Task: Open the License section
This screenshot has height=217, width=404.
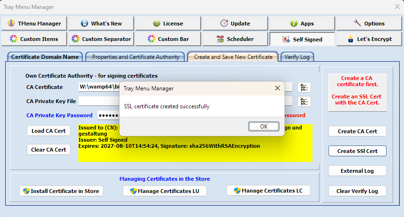Action: pyautogui.click(x=168, y=24)
